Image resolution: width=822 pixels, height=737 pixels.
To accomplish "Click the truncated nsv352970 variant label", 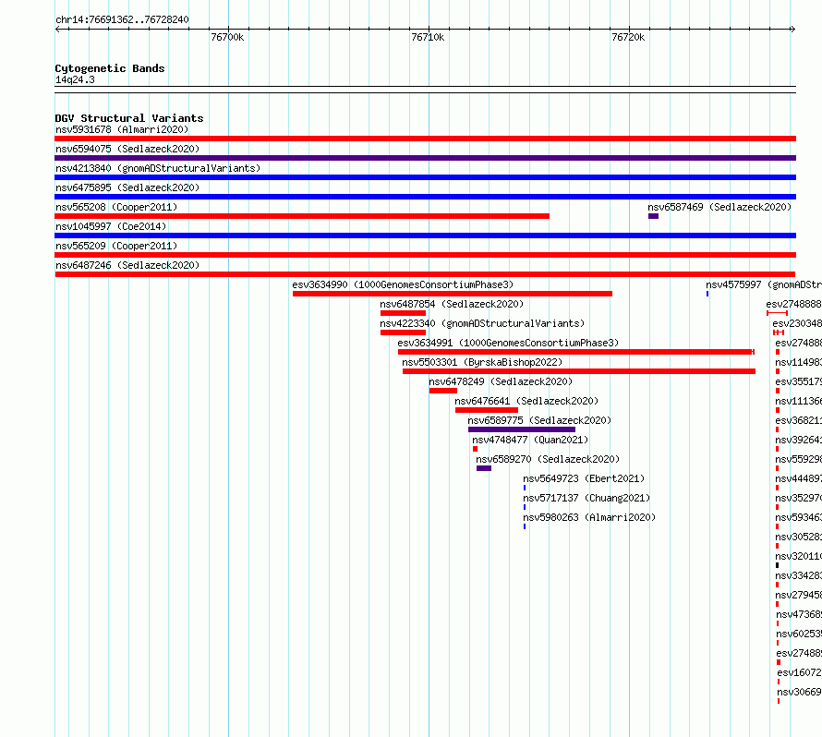I will [798, 498].
